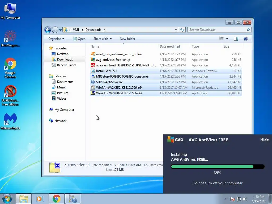
Task: Open the Music library
Action: click(x=59, y=87)
